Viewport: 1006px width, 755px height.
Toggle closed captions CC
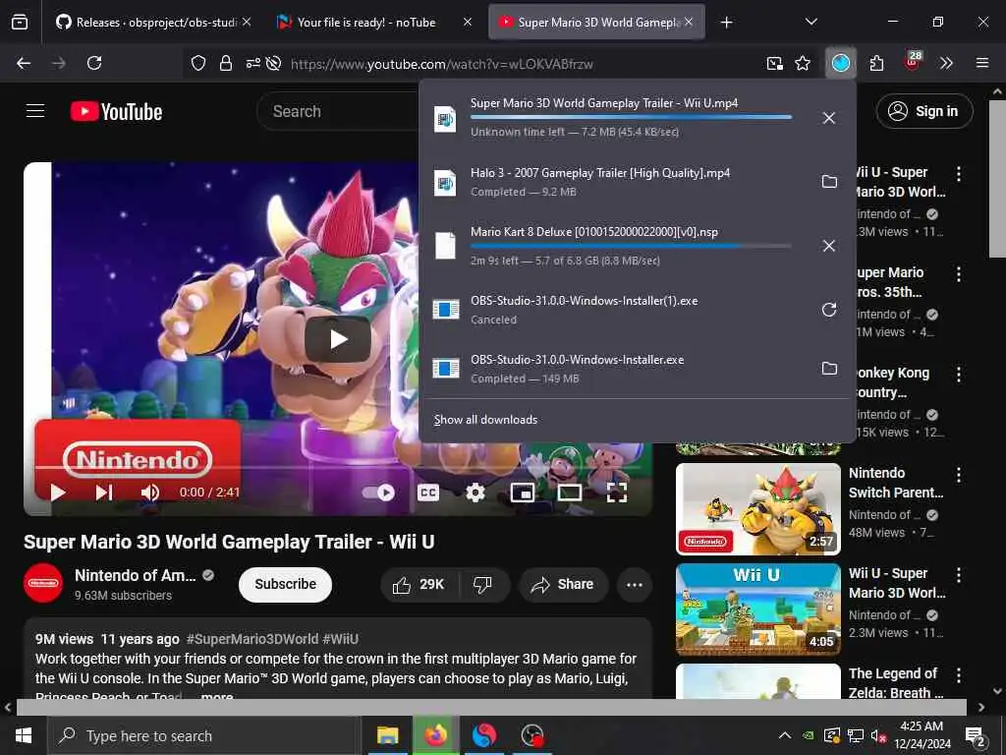[428, 493]
